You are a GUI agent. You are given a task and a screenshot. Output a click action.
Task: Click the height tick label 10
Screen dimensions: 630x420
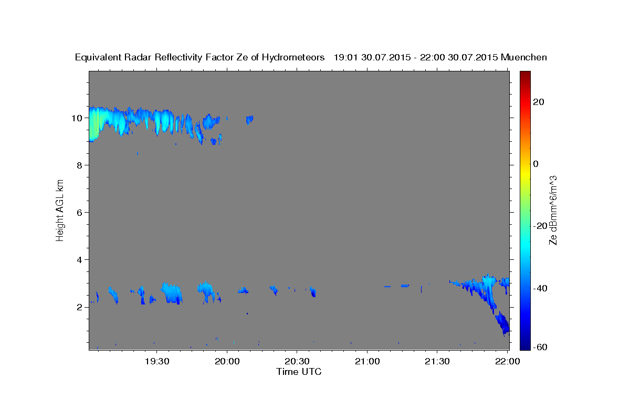(x=77, y=118)
